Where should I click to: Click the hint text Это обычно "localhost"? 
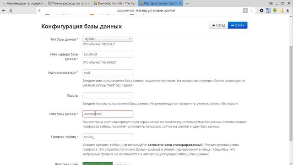(x=100, y=62)
